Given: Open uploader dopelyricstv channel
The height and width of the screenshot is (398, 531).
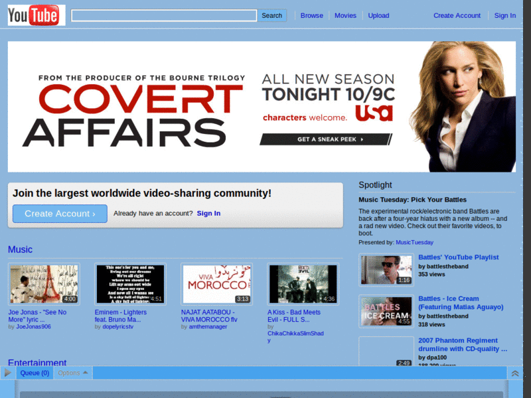Looking at the screenshot, I should coord(118,326).
